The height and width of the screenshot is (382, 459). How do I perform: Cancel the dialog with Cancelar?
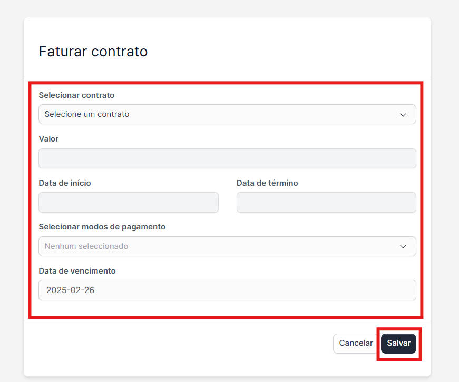356,343
